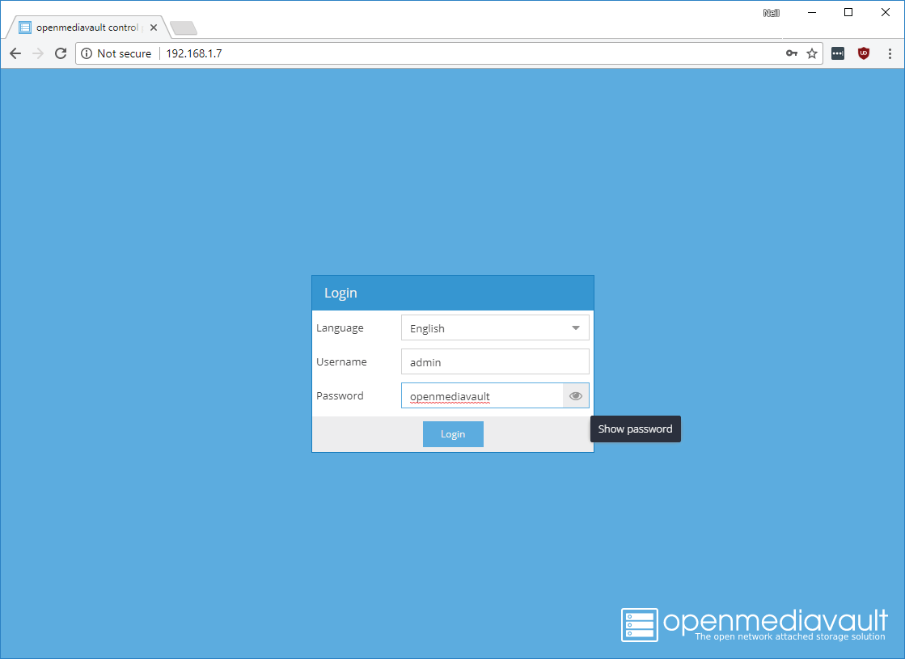Close the Chrome window
905x659 pixels.
click(886, 13)
